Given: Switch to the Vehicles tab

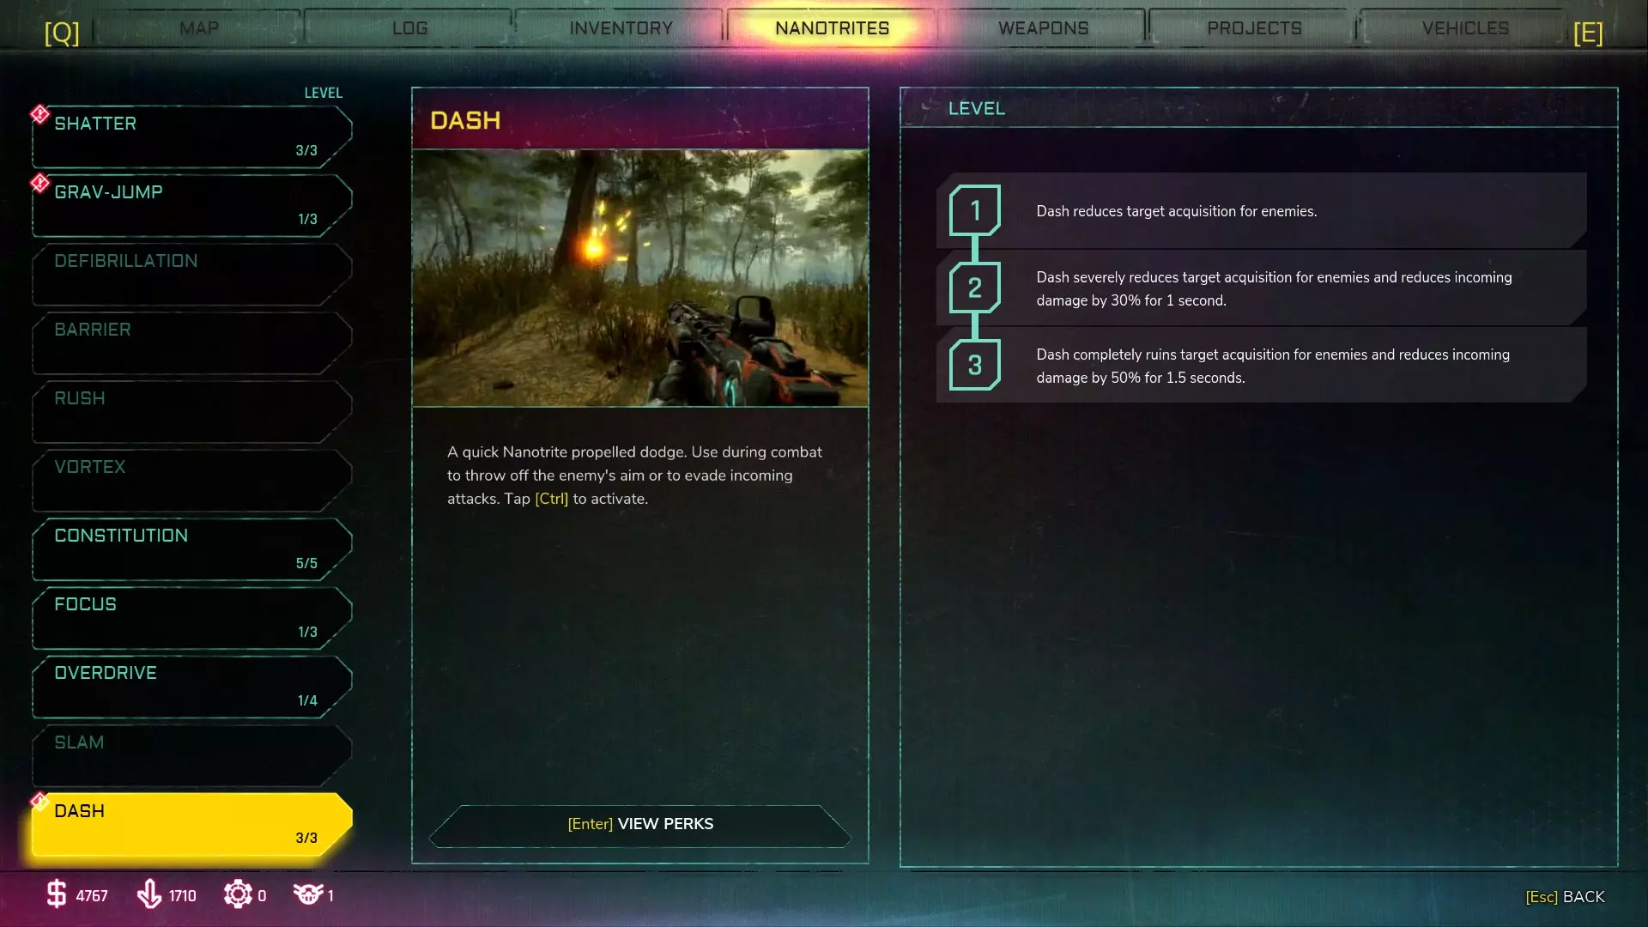Looking at the screenshot, I should [x=1465, y=28].
